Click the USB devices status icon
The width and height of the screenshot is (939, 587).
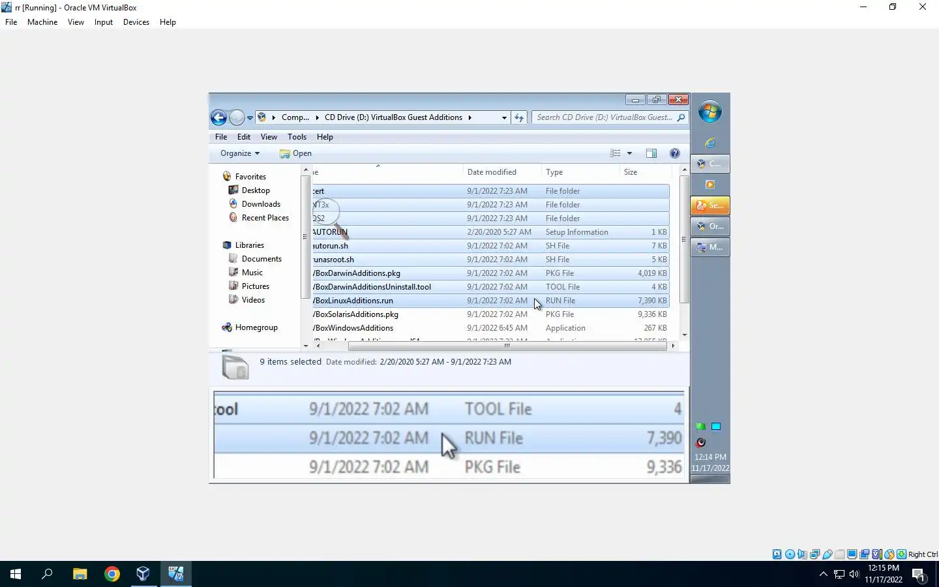[827, 554]
